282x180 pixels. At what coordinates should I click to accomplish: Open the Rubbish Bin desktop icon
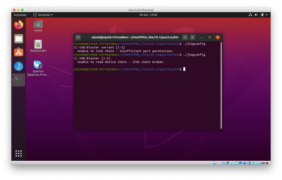[x=38, y=46]
